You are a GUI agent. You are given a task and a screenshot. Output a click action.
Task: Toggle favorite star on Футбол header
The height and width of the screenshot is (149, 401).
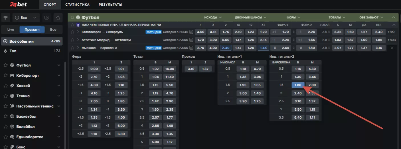(x=72, y=17)
